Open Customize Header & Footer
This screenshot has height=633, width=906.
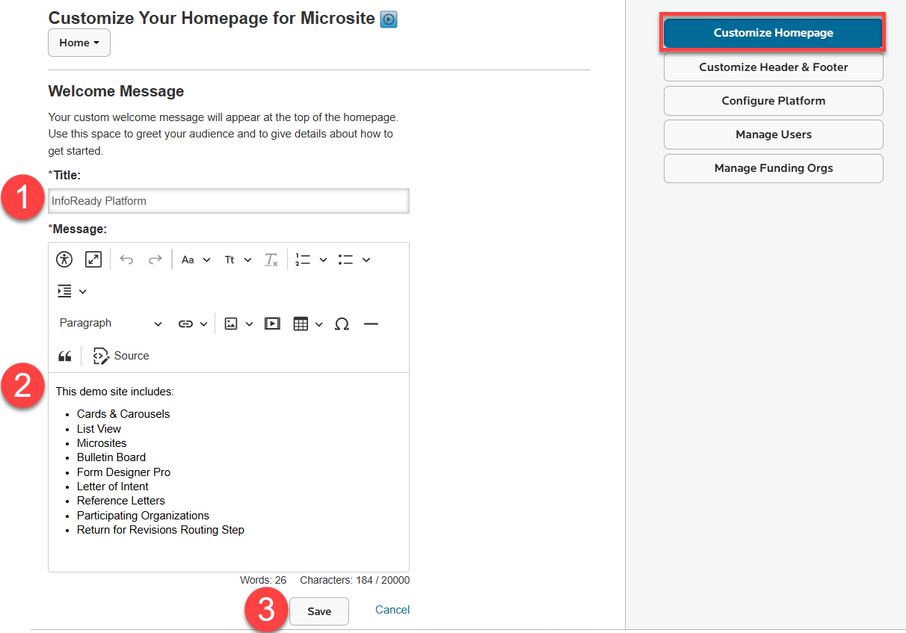coord(773,67)
